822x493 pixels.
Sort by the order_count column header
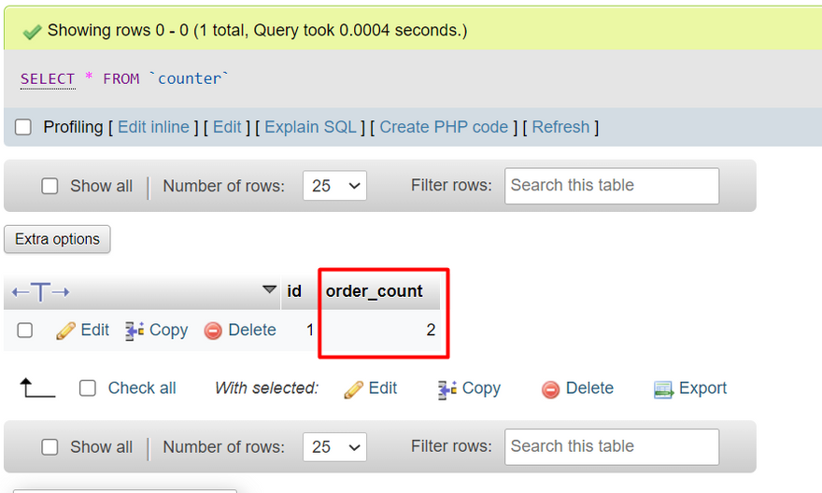pos(374,291)
